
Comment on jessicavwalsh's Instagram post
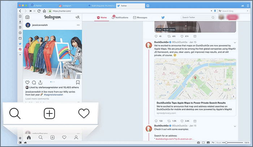coord(34,82)
